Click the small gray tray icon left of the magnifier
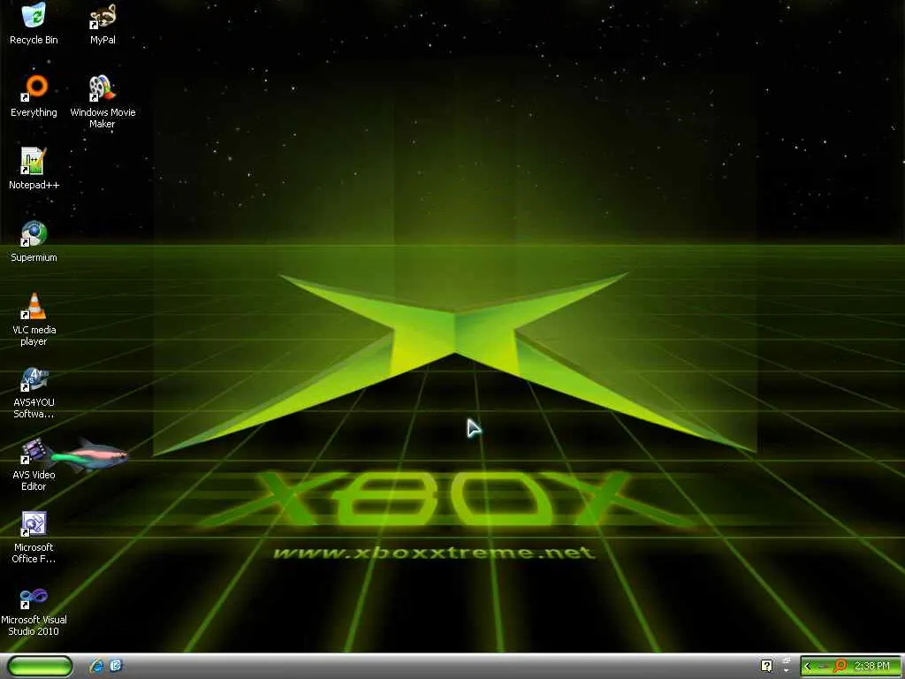Image resolution: width=905 pixels, height=679 pixels. coord(824,667)
